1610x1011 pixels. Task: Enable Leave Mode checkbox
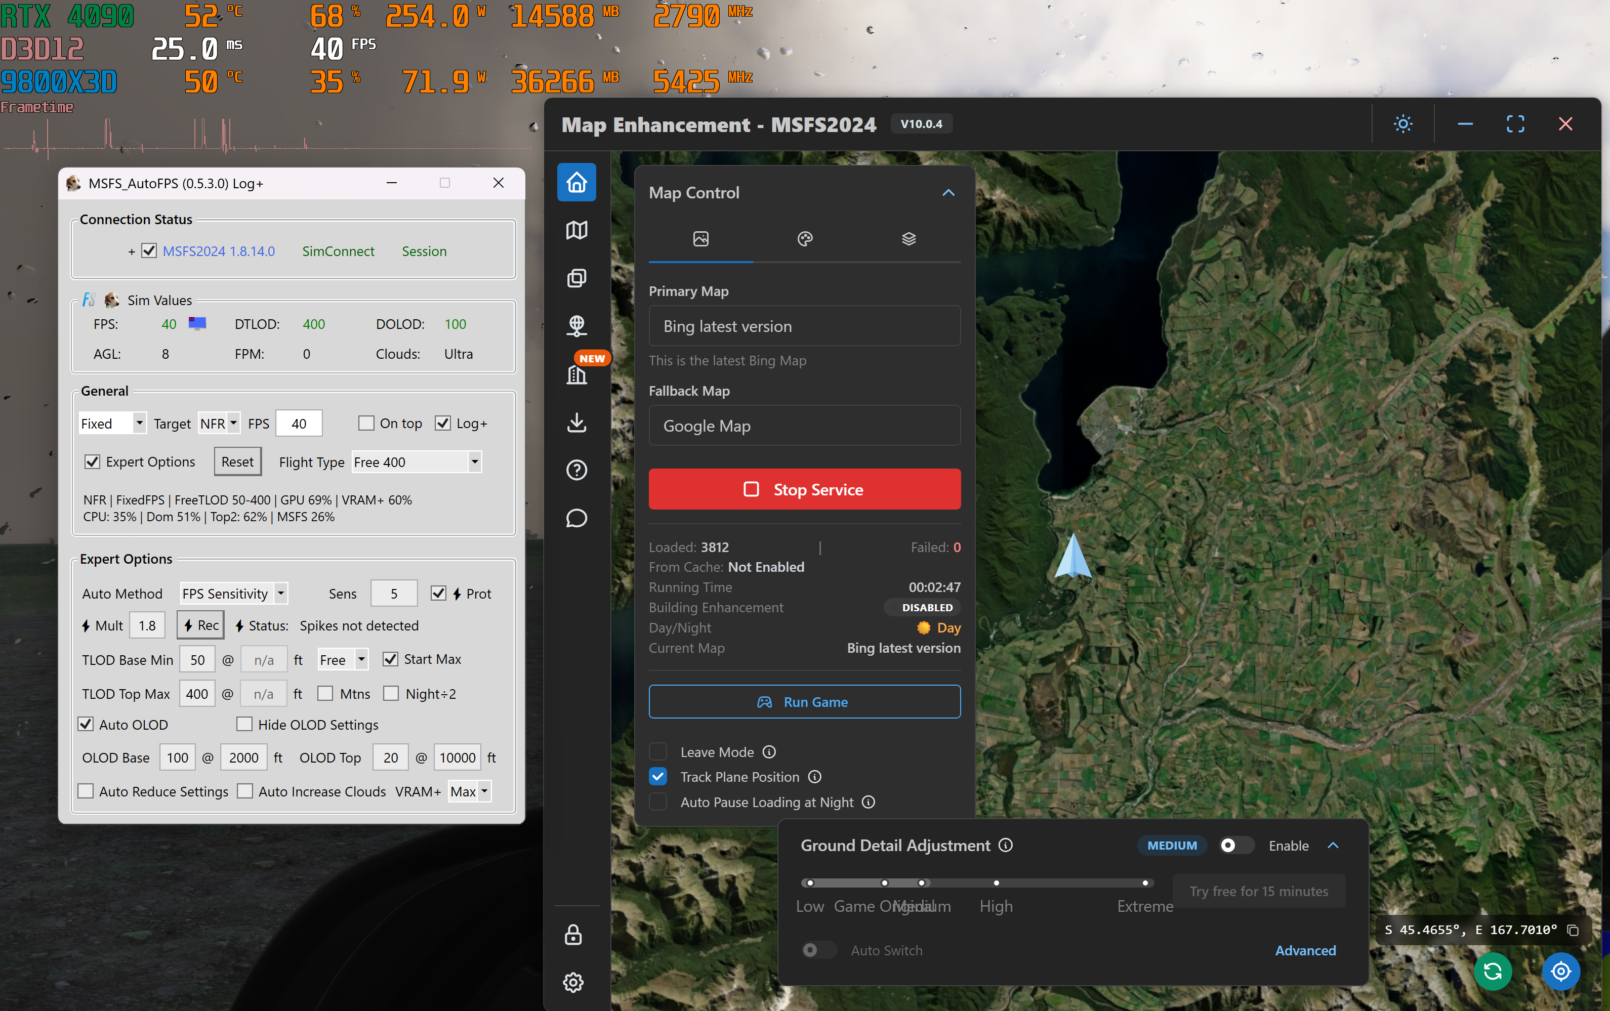(658, 752)
